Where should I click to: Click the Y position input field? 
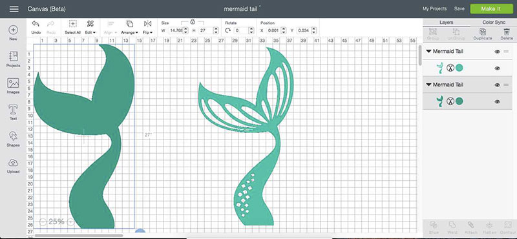(x=303, y=30)
